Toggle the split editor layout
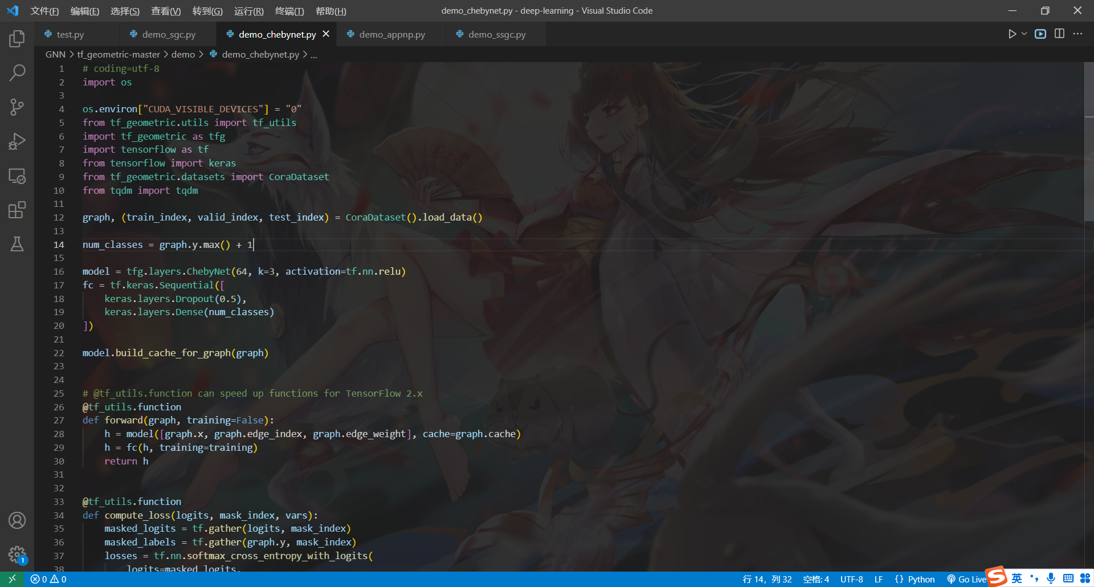 (1059, 34)
